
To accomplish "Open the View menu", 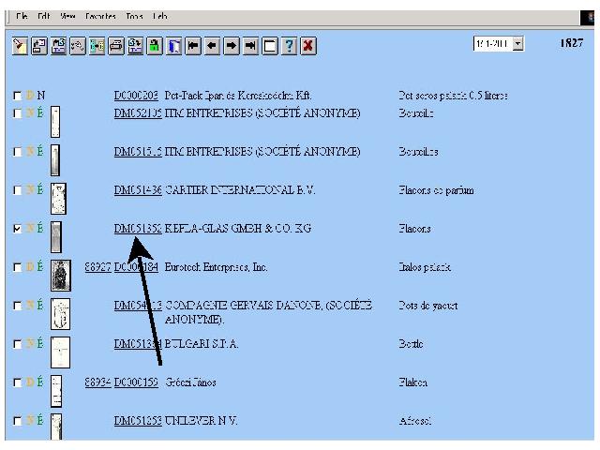I will tap(67, 16).
